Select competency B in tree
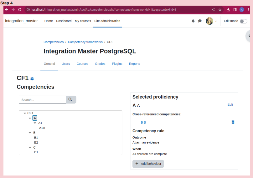The height and width of the screenshot is (178, 253). 34,133
